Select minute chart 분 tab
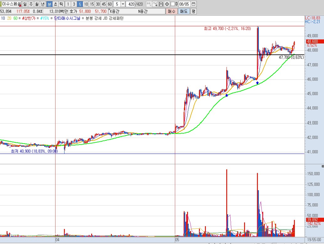 point(50,4)
